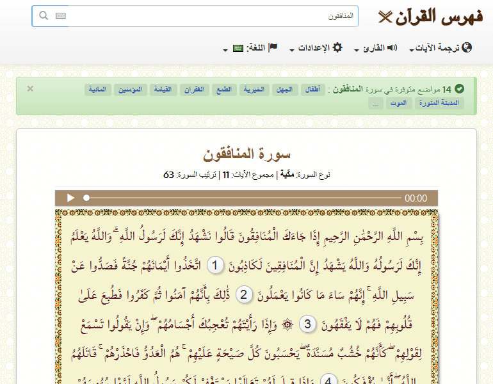This screenshot has width=493, height=384.
Task: Select the القيامة topic tag
Action: pyautogui.click(x=161, y=90)
